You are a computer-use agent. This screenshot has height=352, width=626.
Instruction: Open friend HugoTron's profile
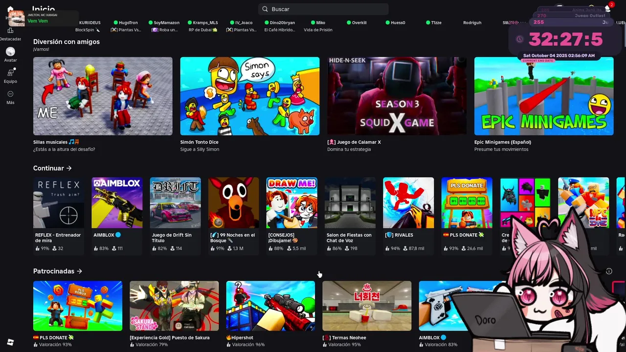click(x=126, y=22)
